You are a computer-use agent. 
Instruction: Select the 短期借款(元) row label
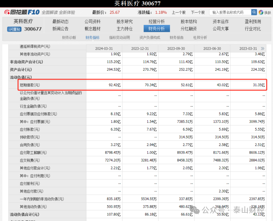point(30,85)
